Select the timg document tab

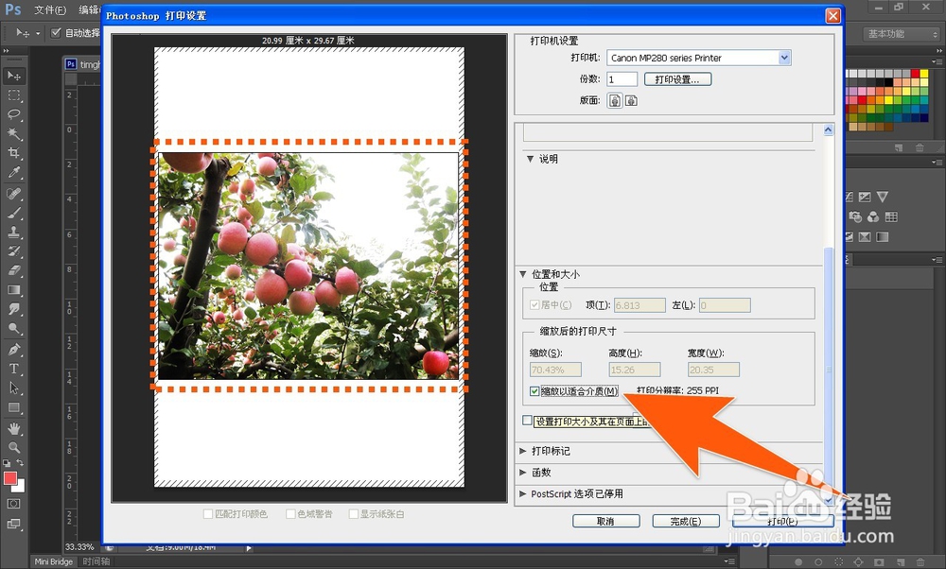pyautogui.click(x=83, y=64)
